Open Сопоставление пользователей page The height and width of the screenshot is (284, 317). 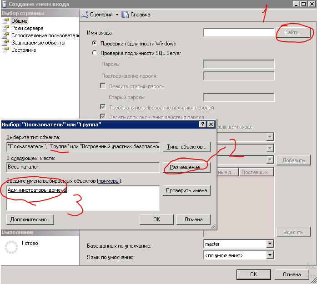[45, 35]
